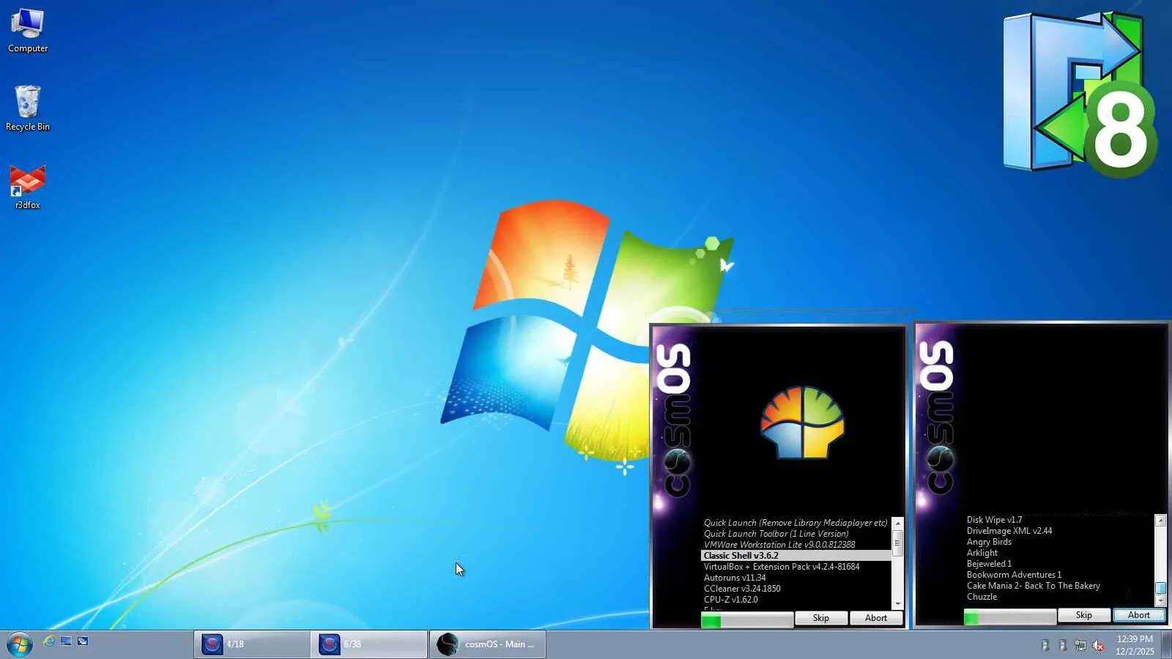Open the taskbar clock showing 12:39 PM

coord(1135,645)
